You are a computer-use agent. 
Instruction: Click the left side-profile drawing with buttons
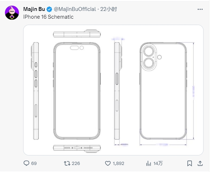(x=36, y=91)
